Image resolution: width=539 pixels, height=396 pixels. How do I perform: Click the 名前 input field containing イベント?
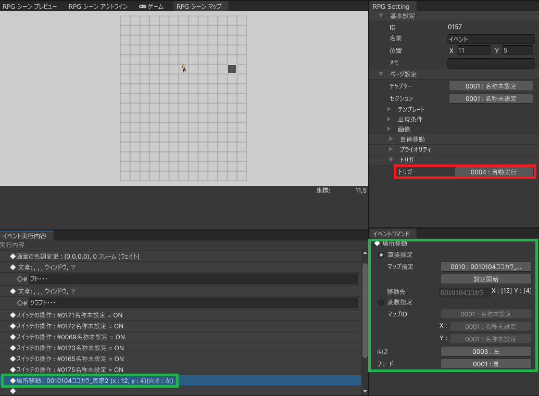point(491,39)
